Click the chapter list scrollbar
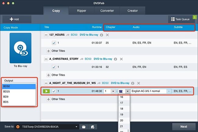198x132 pixels. [x=128, y=130]
